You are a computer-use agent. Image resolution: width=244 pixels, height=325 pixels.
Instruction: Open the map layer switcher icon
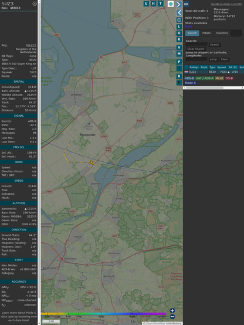(171, 4)
